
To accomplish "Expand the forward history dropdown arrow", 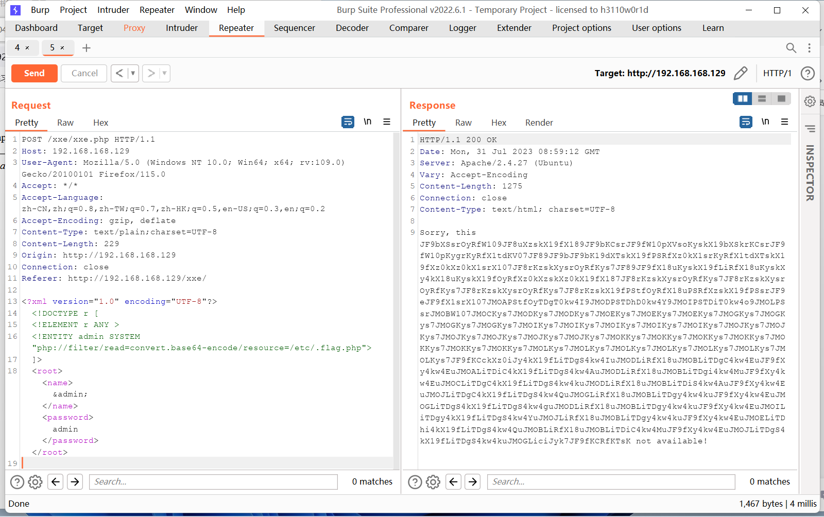I will tap(164, 73).
